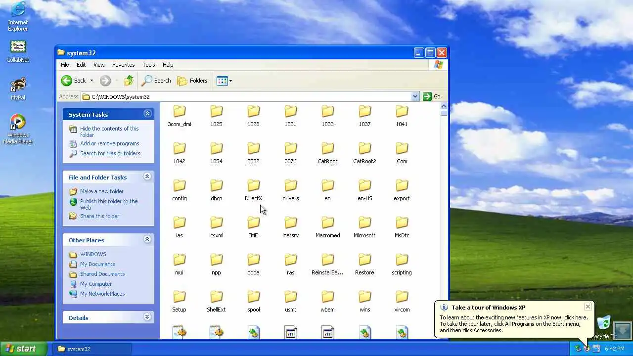Open the Back button history dropdown
The image size is (633, 356).
coord(91,81)
